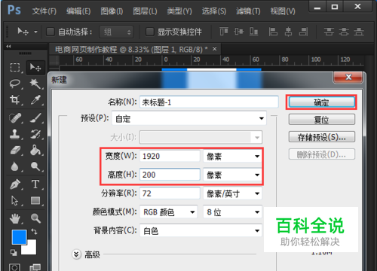Select the Magic Wand tool
The width and height of the screenshot is (377, 271).
click(35, 84)
